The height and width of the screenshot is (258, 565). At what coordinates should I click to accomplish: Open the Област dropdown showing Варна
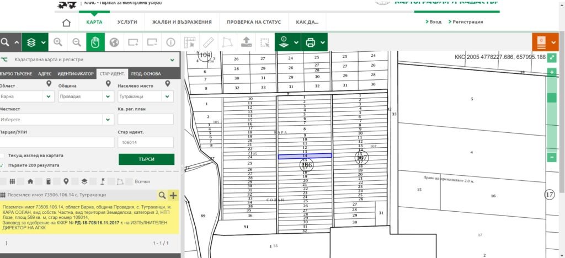pyautogui.click(x=25, y=96)
